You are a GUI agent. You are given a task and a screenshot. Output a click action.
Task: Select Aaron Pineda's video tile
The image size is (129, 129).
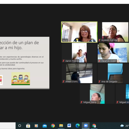[x=79, y=53]
